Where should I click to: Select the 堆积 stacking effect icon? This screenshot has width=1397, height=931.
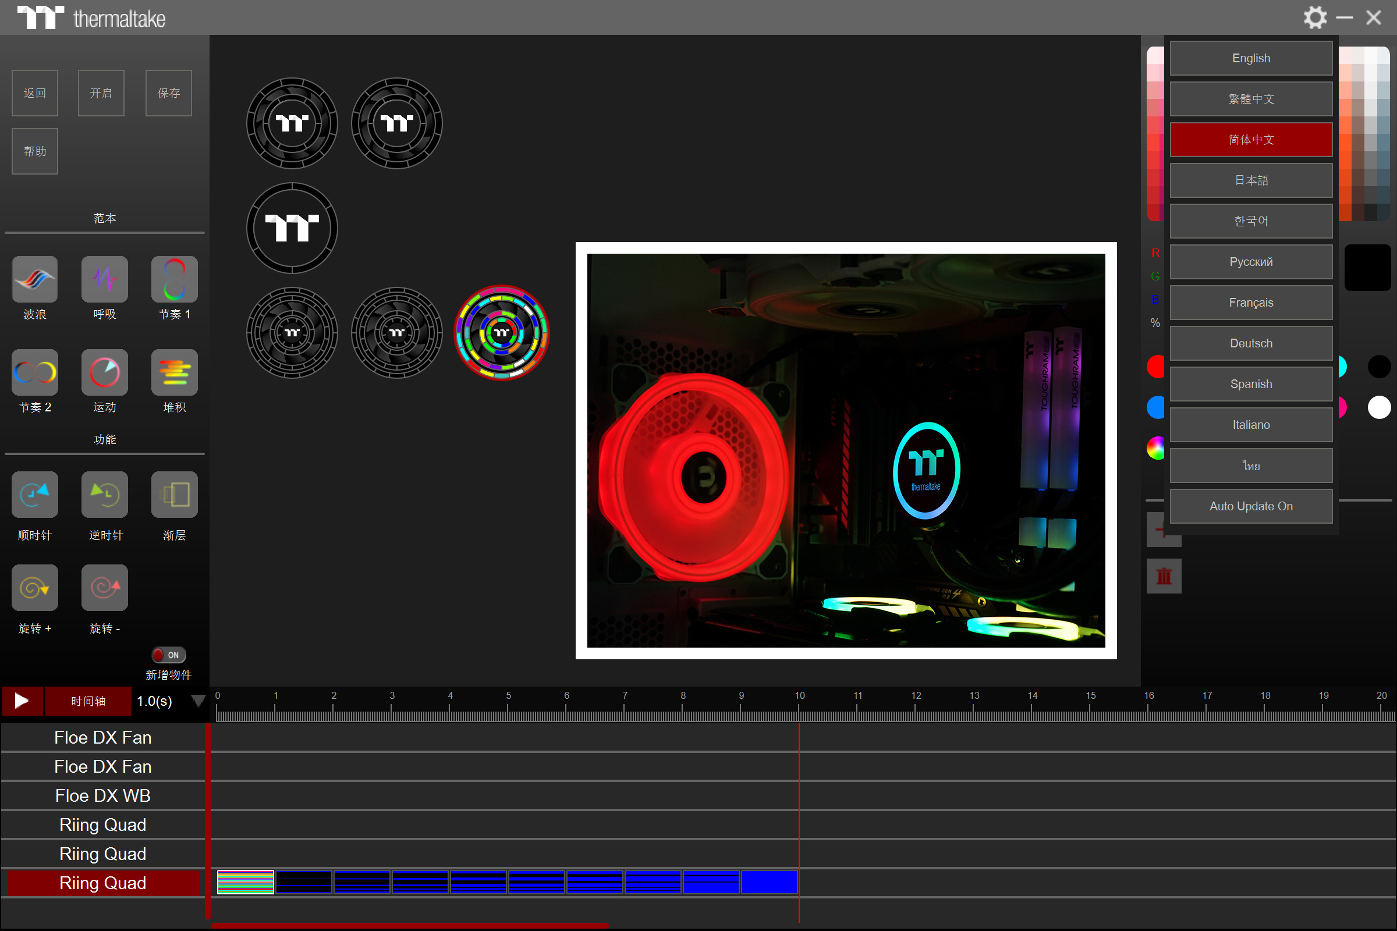174,372
